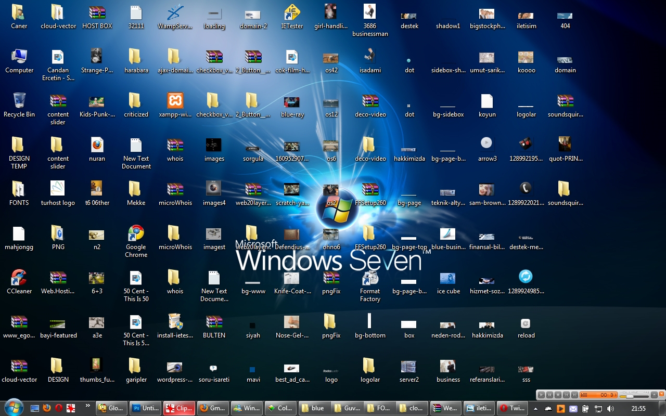Click Play in the media player widget
This screenshot has width=666, height=416.
[541, 395]
